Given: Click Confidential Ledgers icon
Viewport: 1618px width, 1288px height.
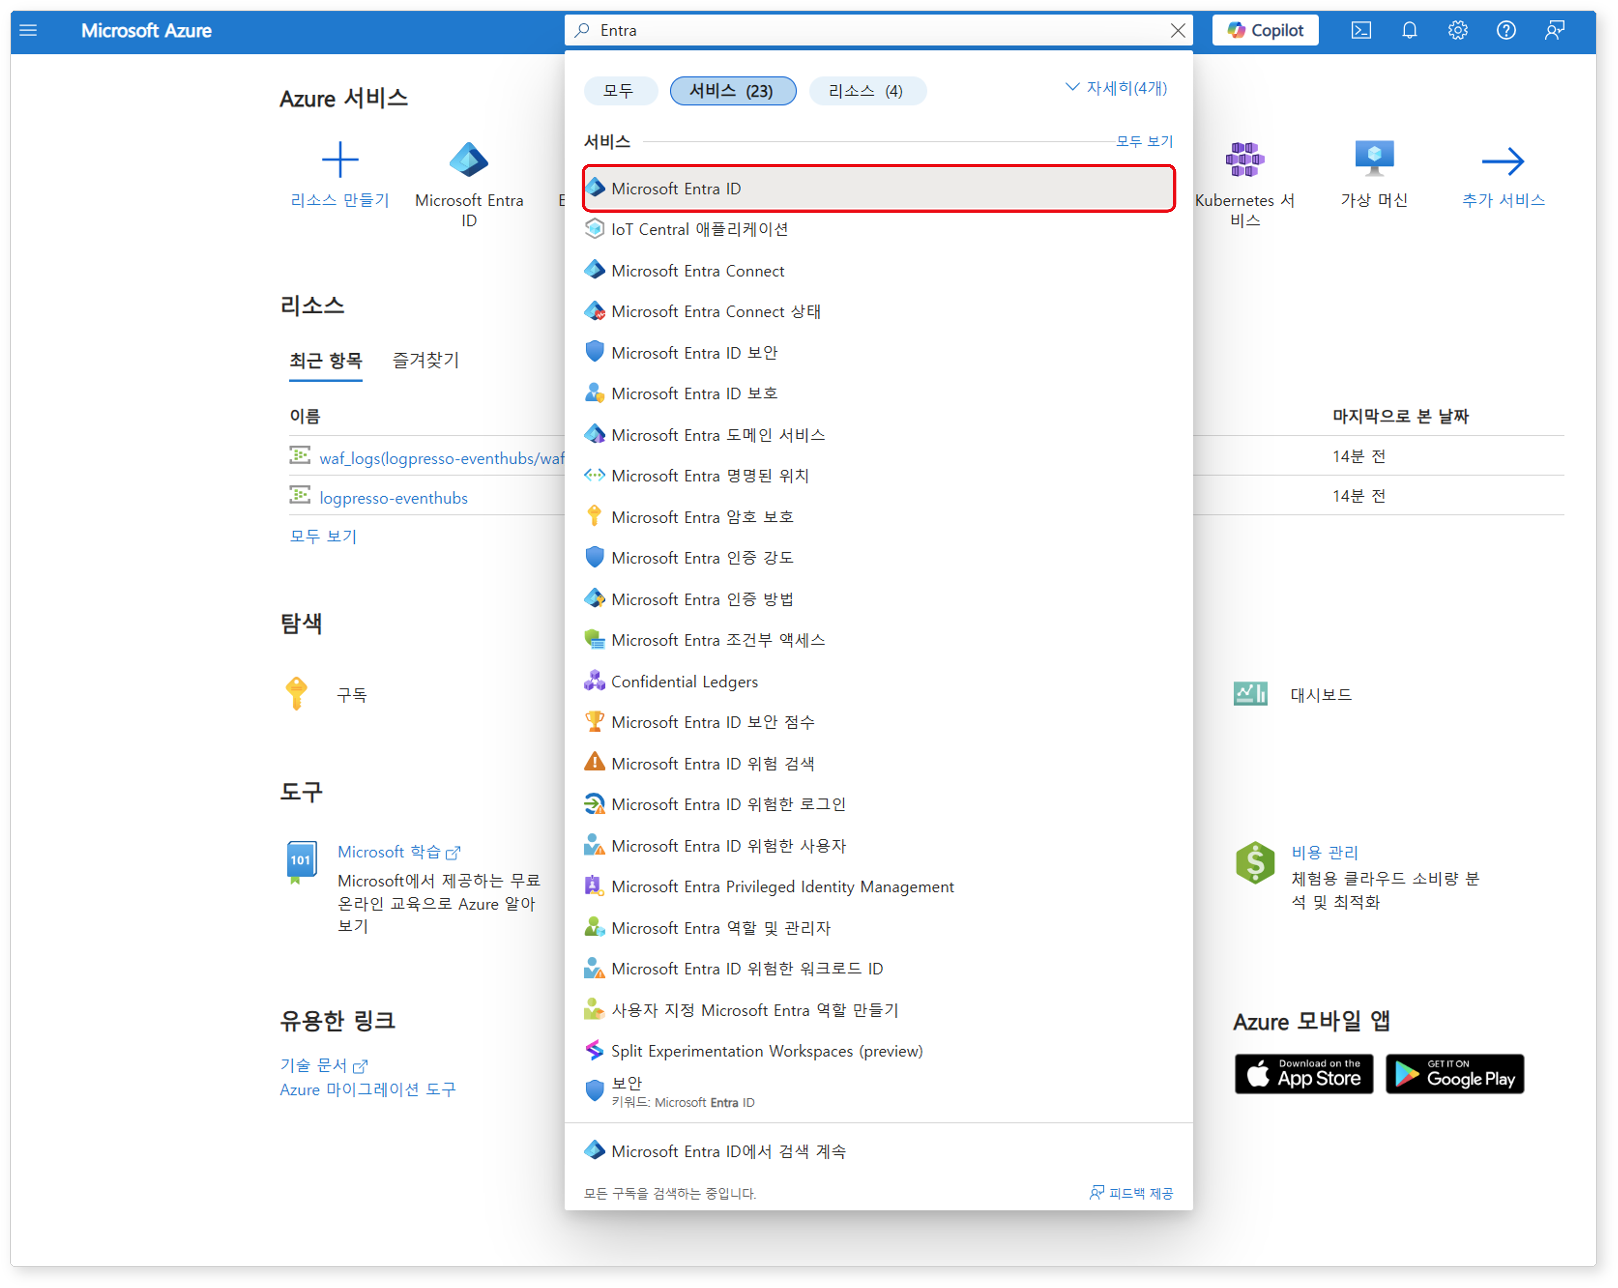Looking at the screenshot, I should (594, 681).
